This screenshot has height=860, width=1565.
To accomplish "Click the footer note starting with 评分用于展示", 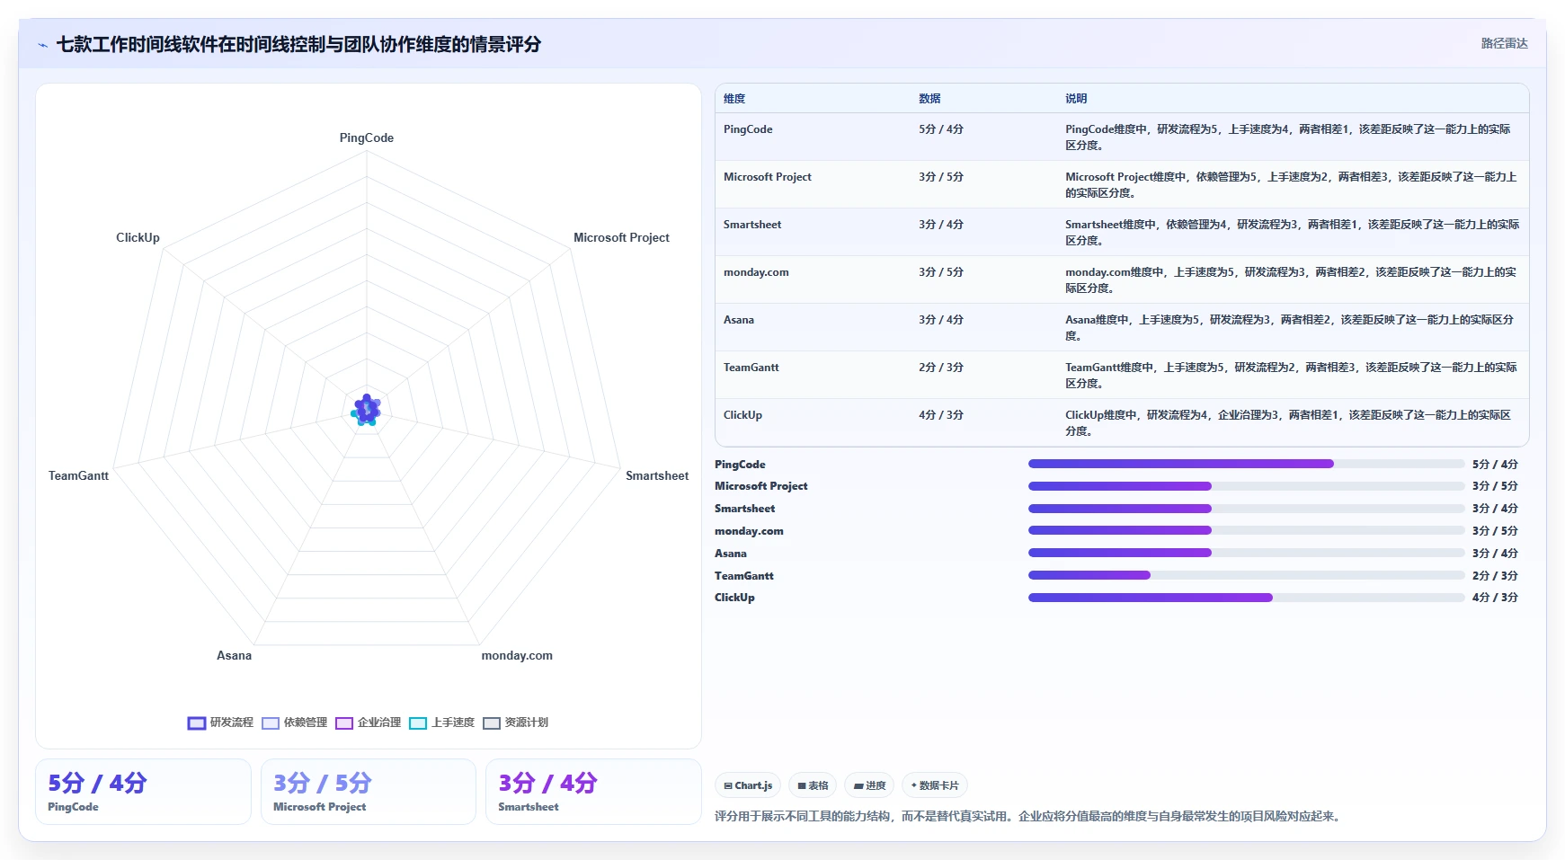I will 1029,816.
